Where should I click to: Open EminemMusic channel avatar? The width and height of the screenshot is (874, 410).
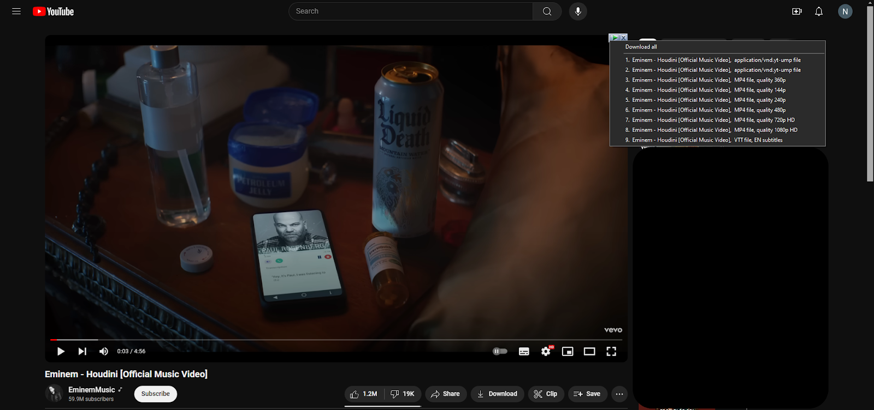54,394
